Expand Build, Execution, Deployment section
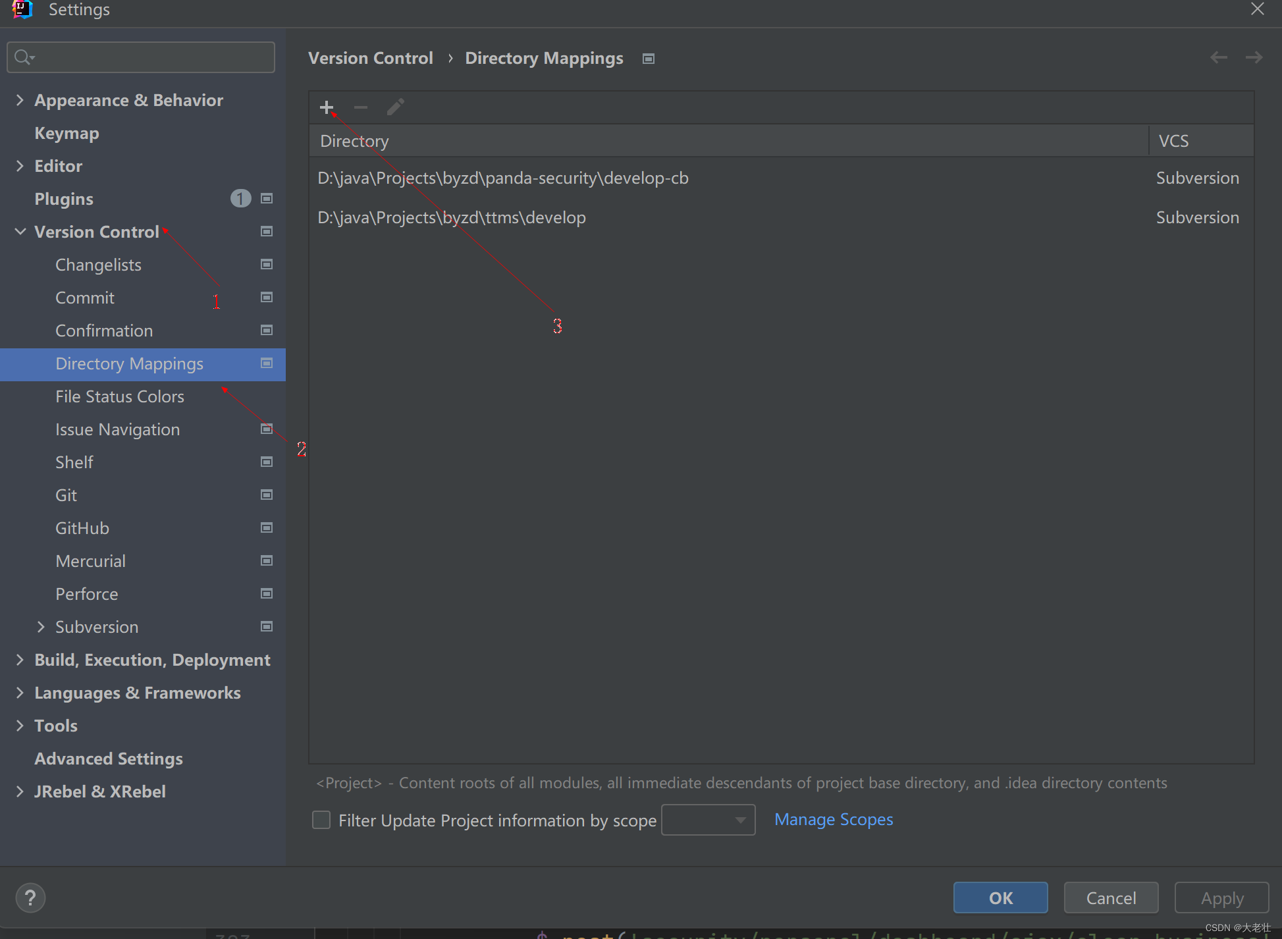The height and width of the screenshot is (939, 1282). pos(20,660)
